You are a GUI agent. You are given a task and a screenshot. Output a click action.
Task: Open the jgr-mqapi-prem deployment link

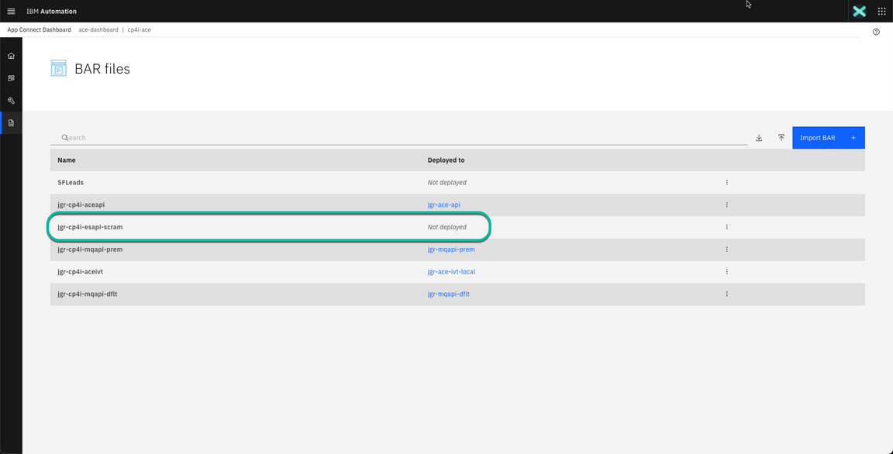[x=451, y=249]
